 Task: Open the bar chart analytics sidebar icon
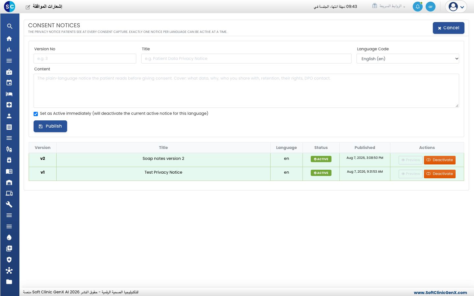9,50
